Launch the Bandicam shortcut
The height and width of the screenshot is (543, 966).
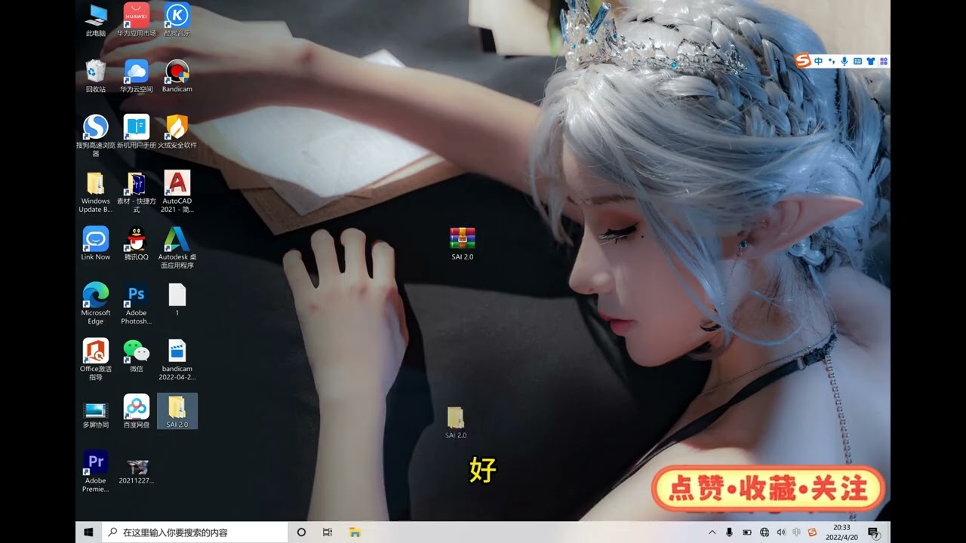[x=177, y=76]
